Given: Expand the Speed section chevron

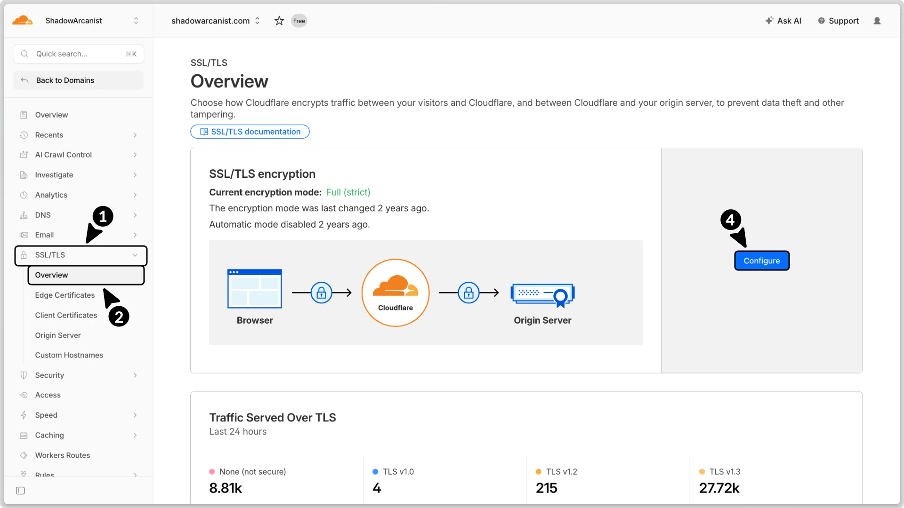Looking at the screenshot, I should click(135, 415).
